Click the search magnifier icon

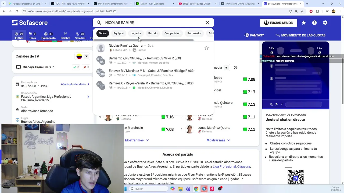(x=99, y=23)
